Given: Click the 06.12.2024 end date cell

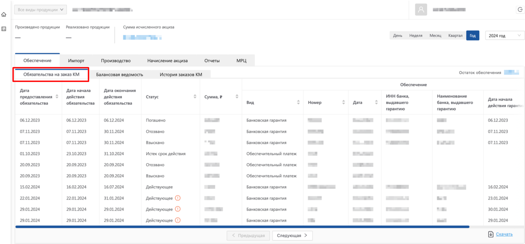Looking at the screenshot, I should pos(114,120).
